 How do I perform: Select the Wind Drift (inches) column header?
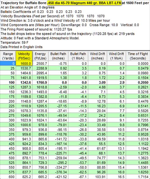point(97,56)
